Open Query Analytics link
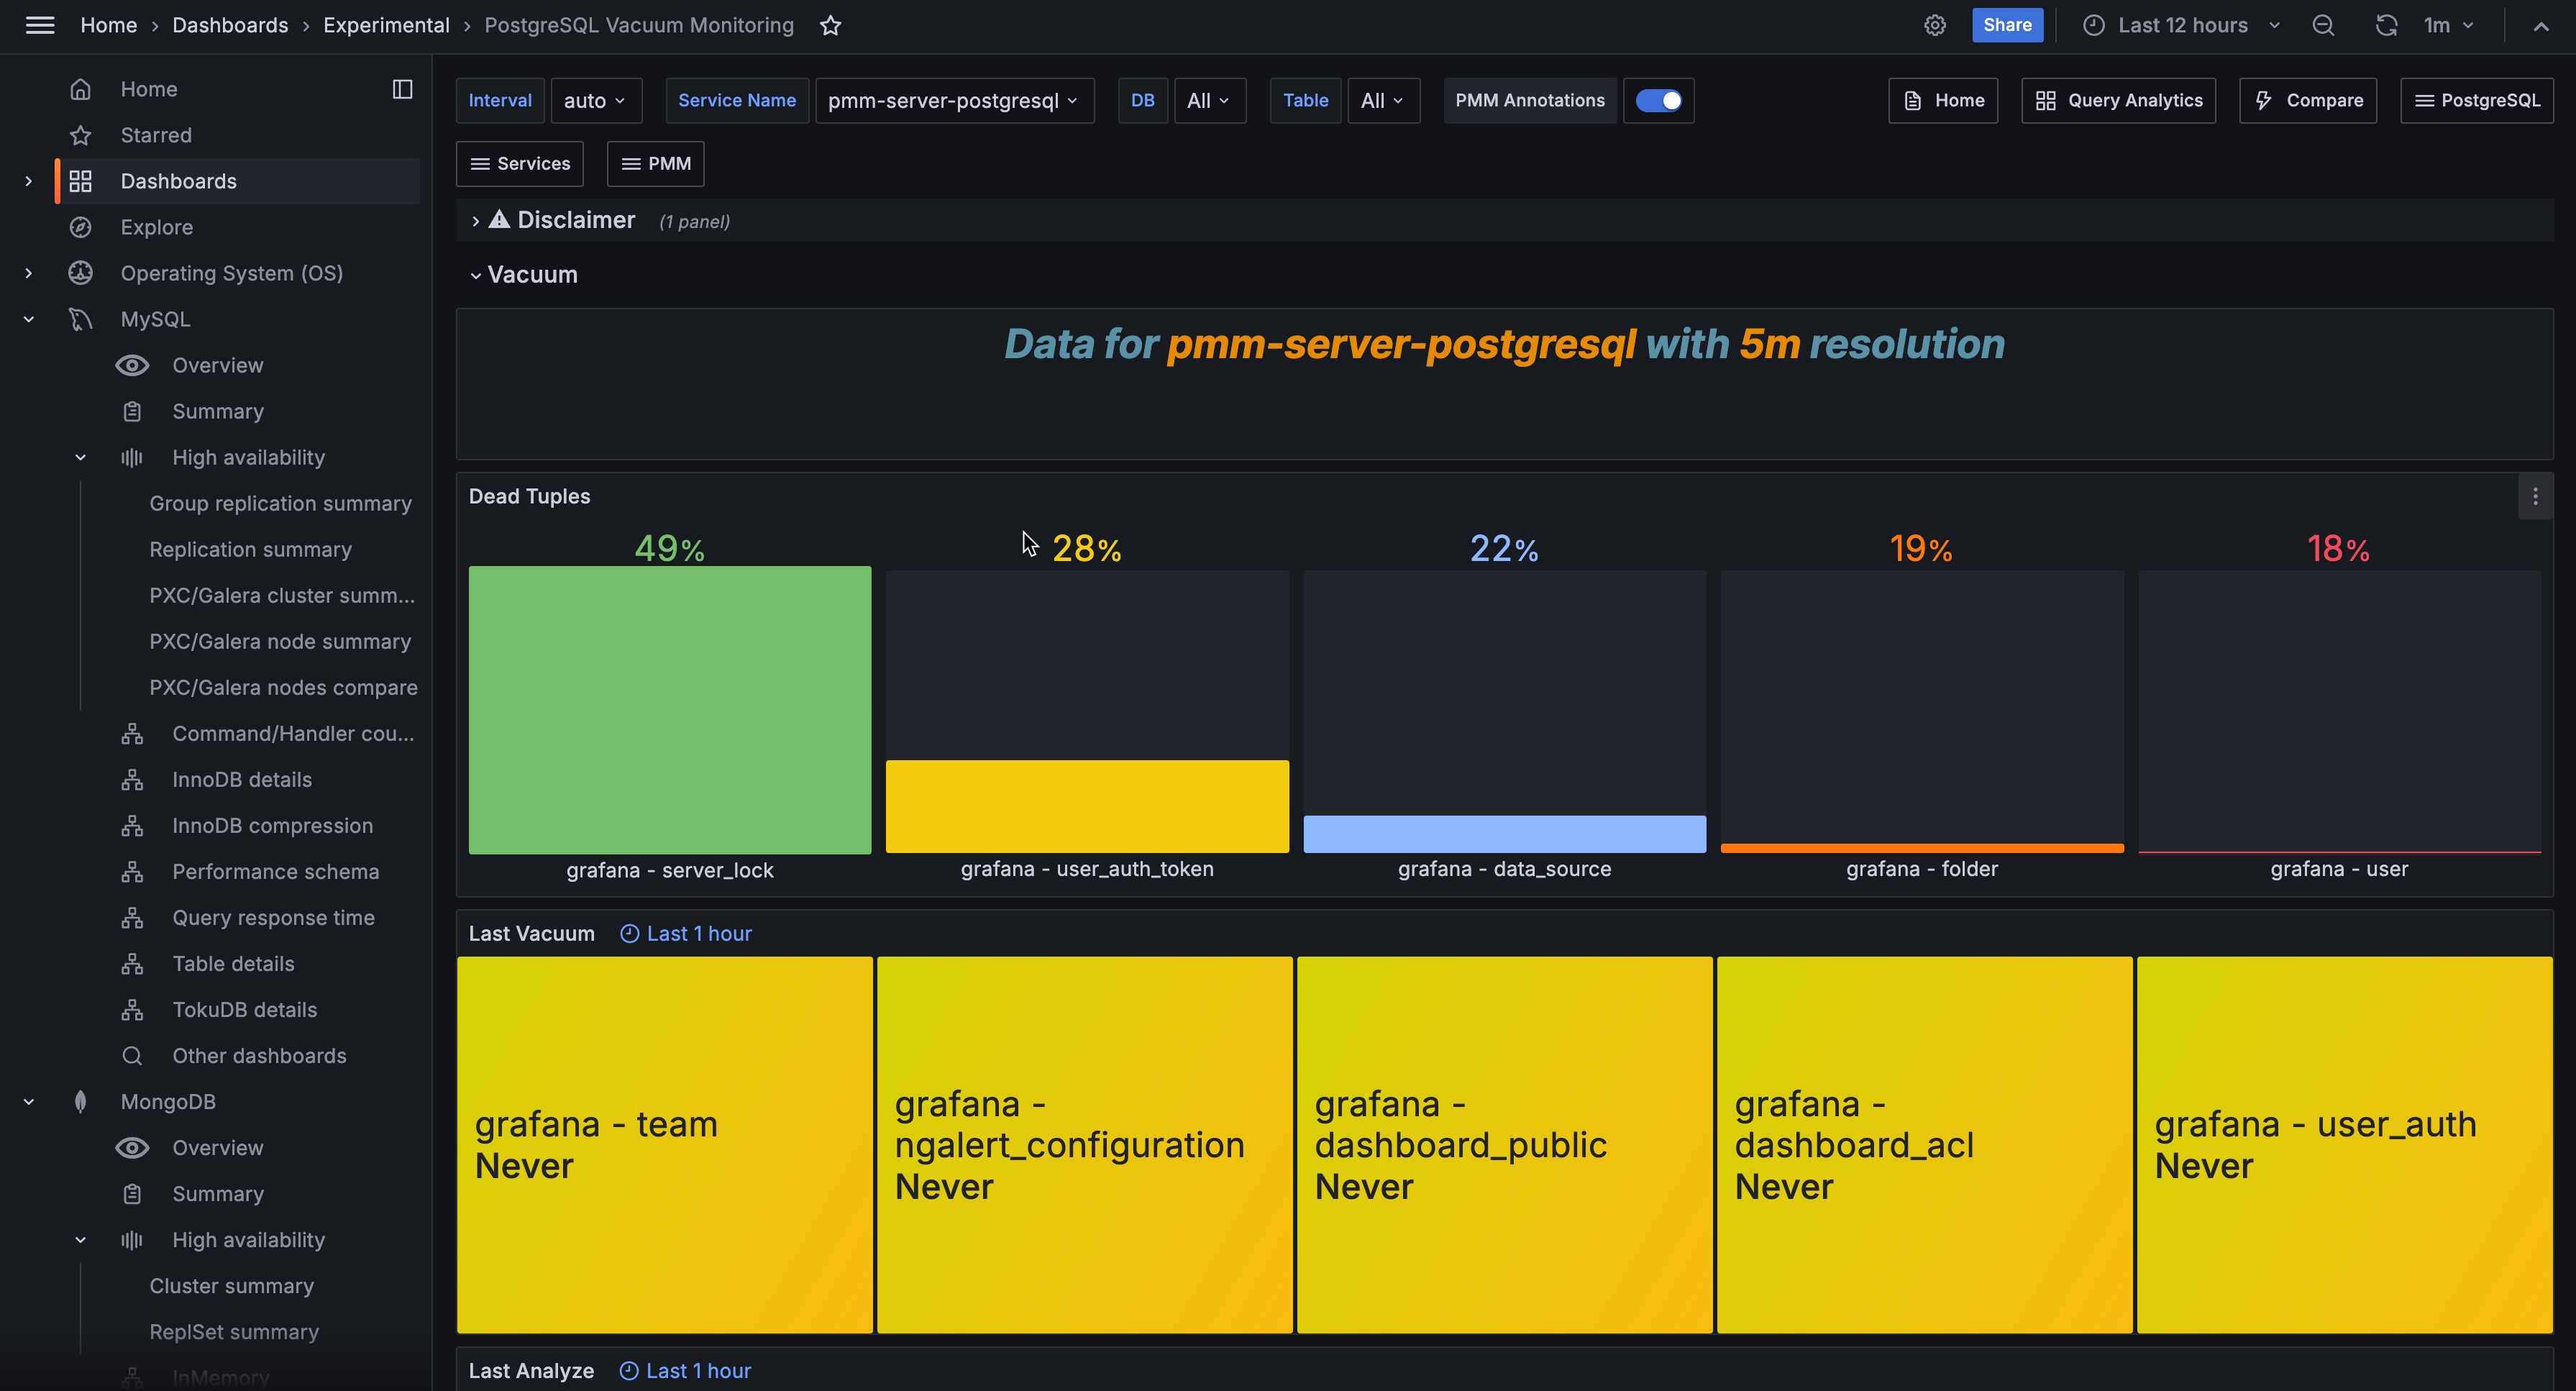This screenshot has height=1391, width=2576. [2118, 100]
